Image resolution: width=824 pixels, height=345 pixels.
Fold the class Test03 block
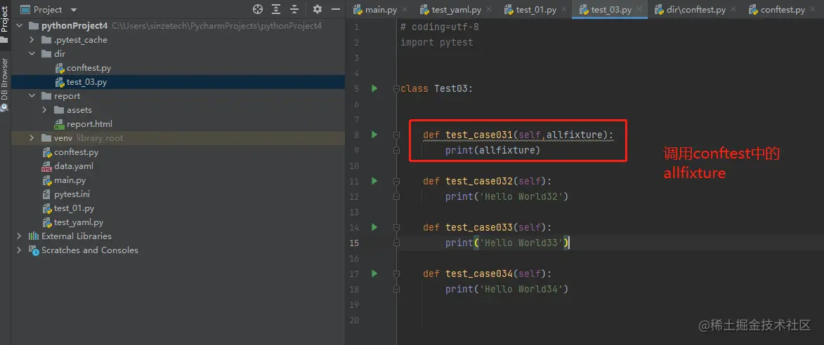(x=397, y=88)
